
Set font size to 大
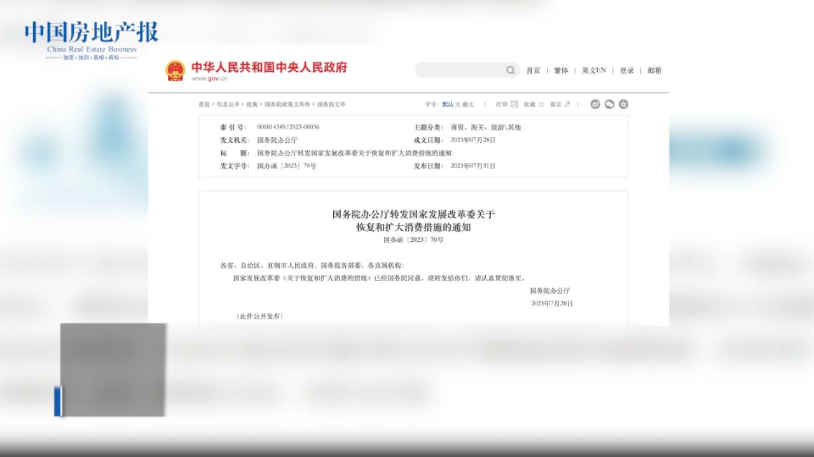(x=458, y=104)
